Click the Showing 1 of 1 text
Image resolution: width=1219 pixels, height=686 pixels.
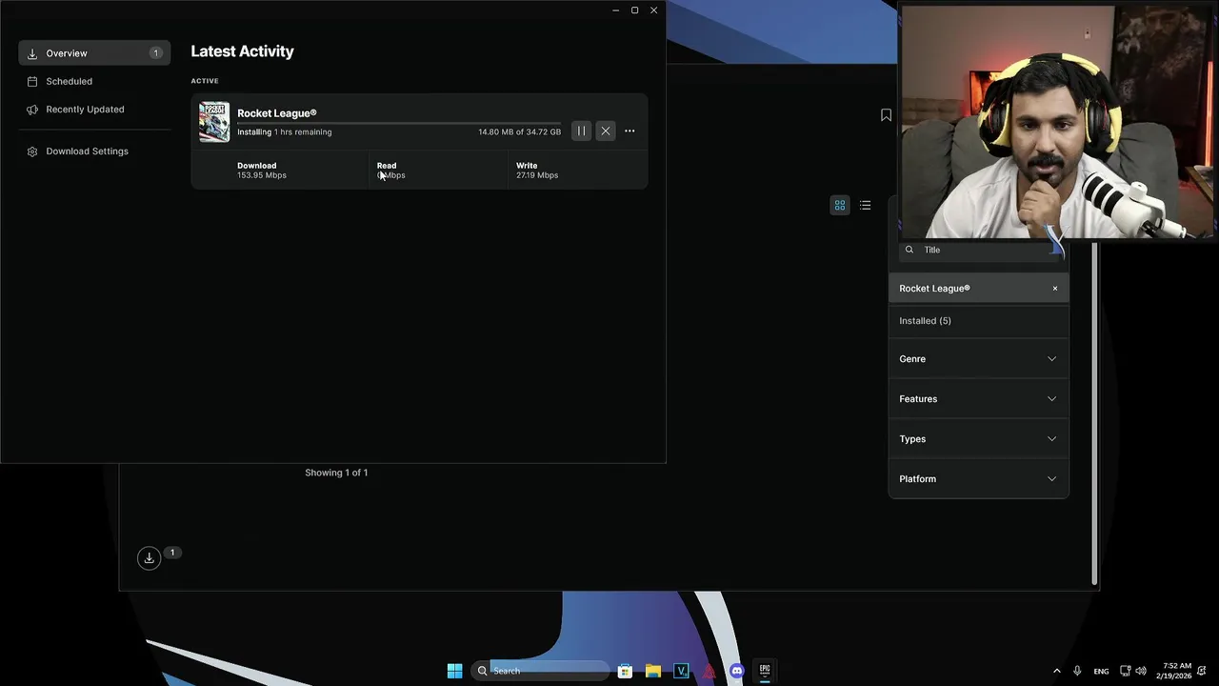coord(336,473)
